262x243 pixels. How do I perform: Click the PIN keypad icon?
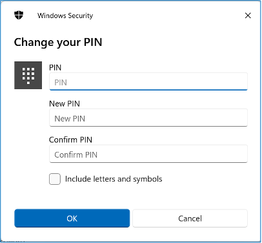click(28, 75)
